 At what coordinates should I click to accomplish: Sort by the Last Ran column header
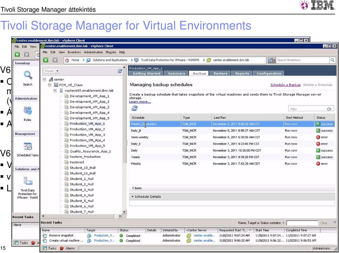point(247,118)
